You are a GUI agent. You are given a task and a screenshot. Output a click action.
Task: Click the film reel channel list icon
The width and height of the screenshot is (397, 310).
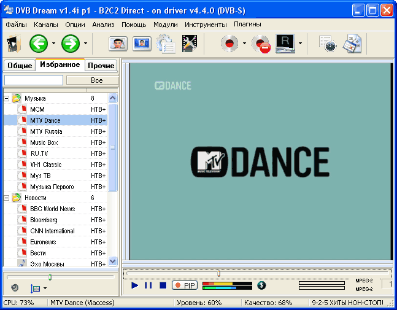pyautogui.click(x=13, y=44)
